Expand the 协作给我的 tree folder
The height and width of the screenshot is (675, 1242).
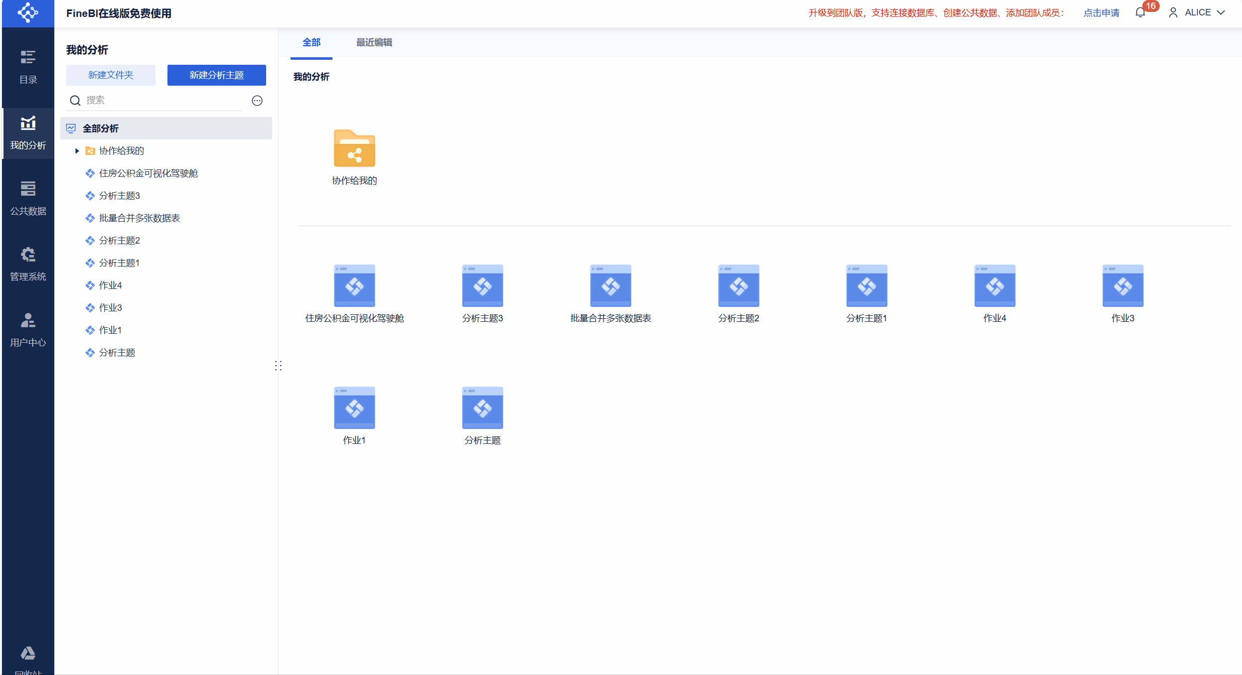[77, 151]
